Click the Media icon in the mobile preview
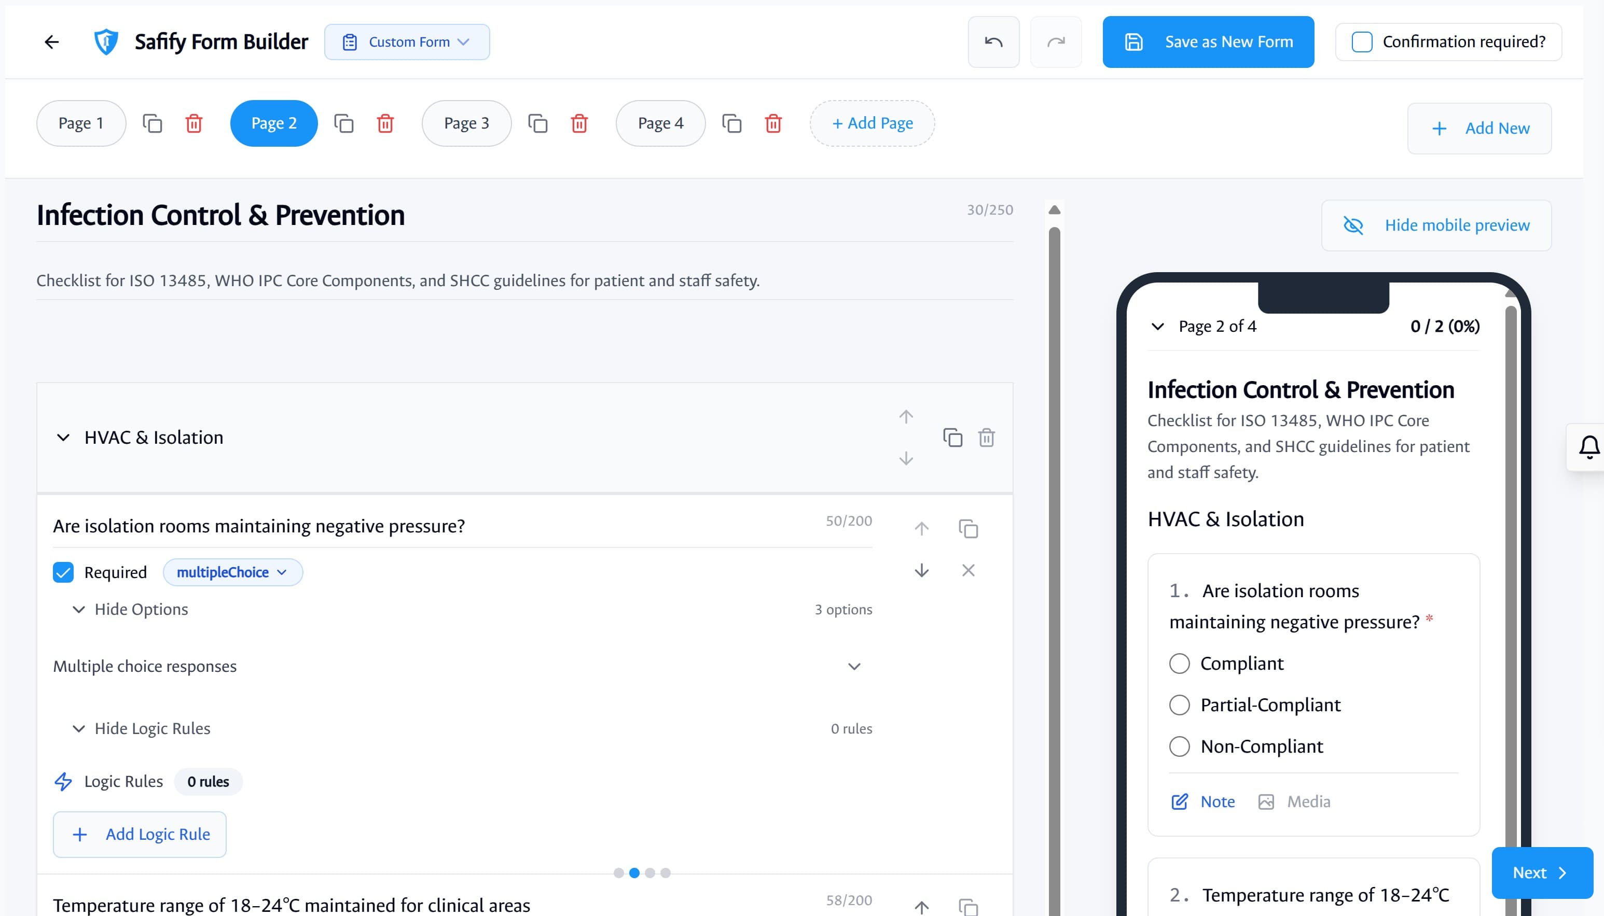 (x=1265, y=801)
